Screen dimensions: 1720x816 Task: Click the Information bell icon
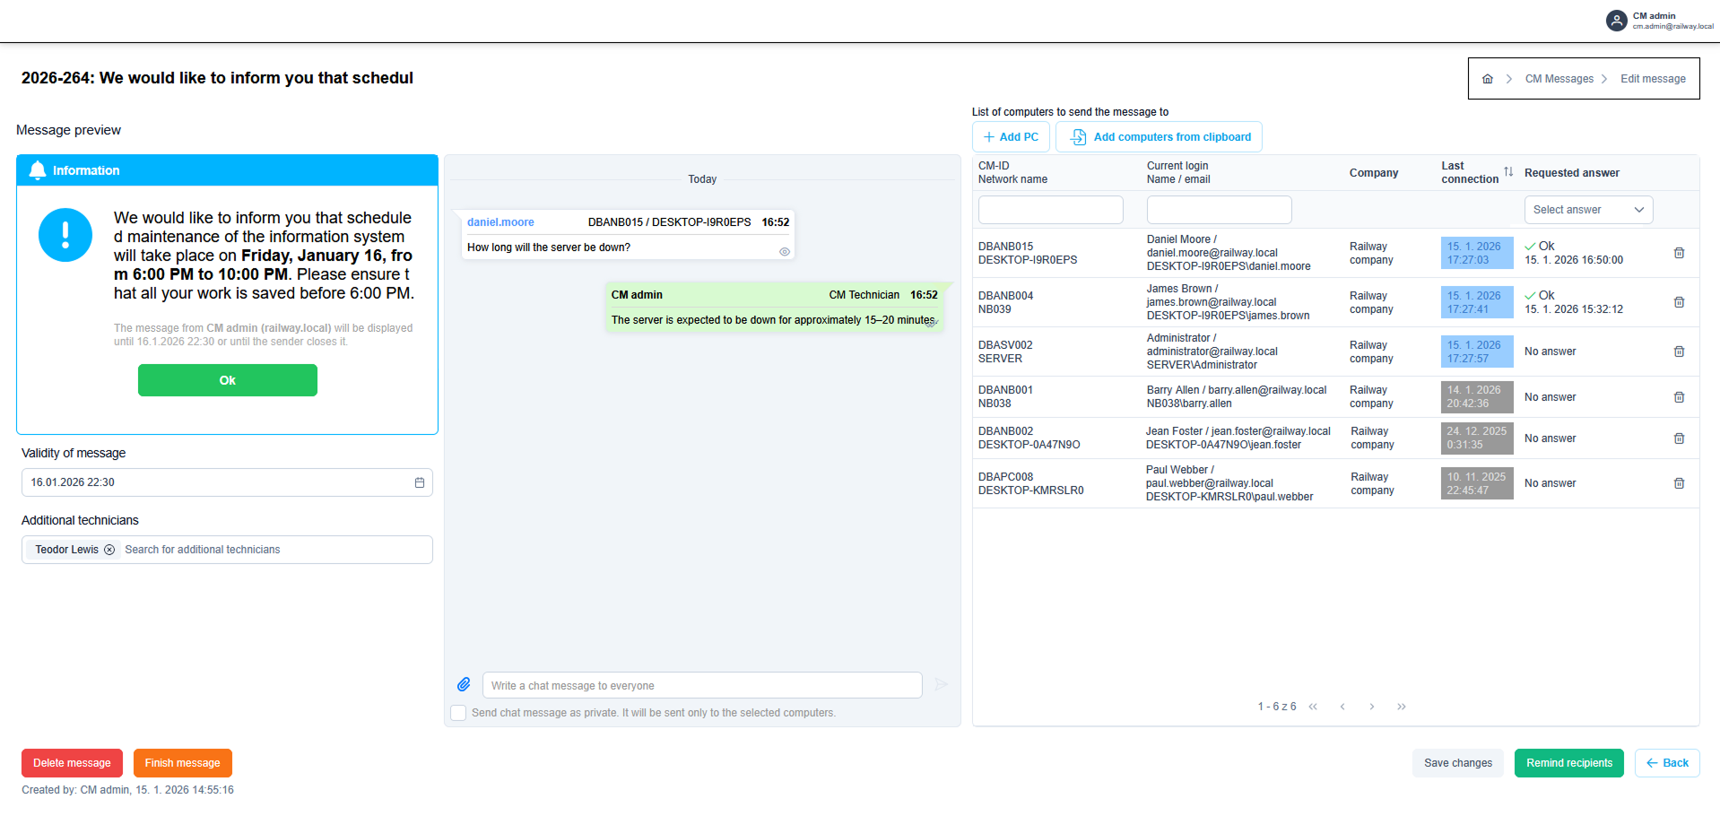pos(38,170)
